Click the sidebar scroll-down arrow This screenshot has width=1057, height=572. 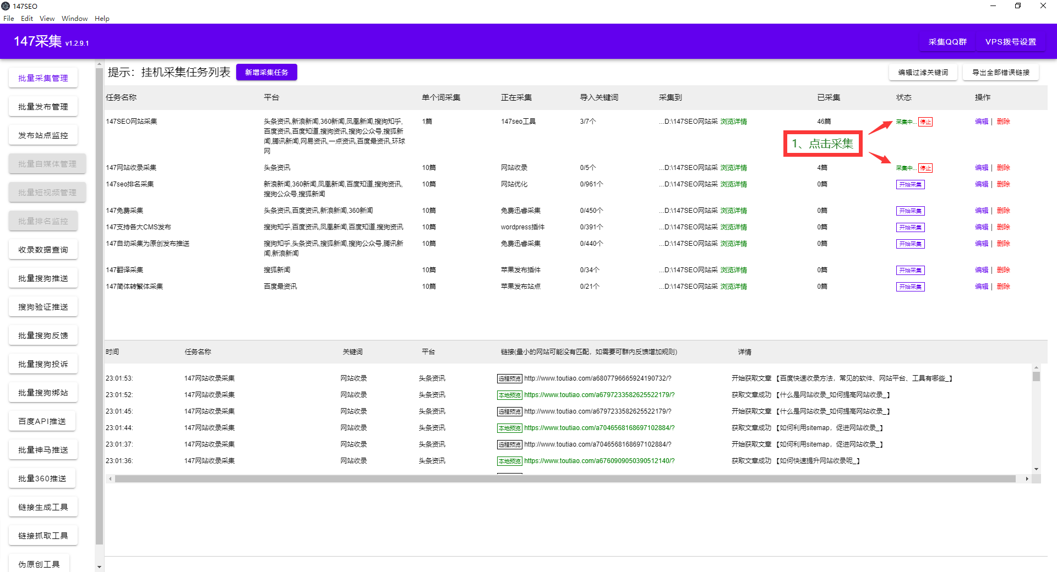(99, 566)
